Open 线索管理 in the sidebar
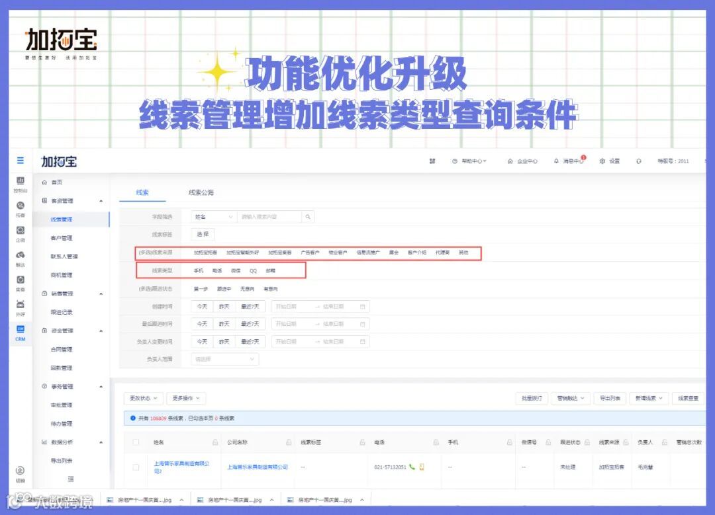 pyautogui.click(x=62, y=219)
